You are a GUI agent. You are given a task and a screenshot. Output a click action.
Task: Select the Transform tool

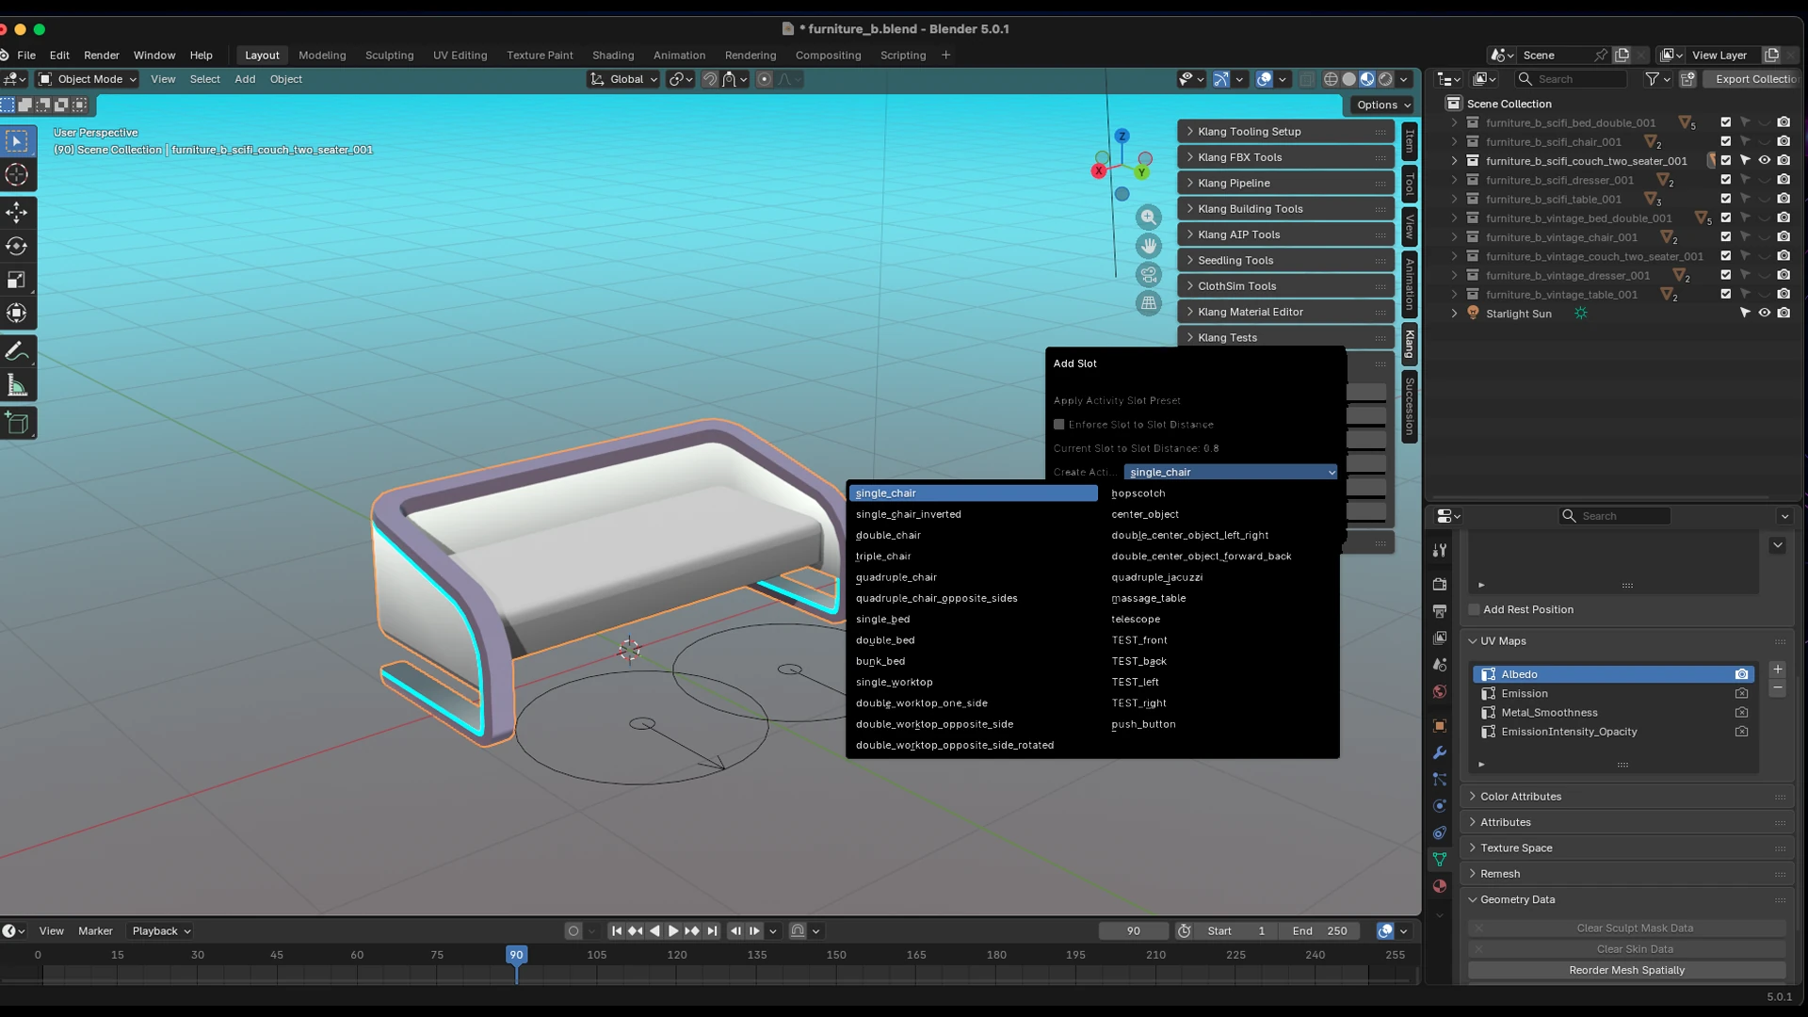click(17, 314)
